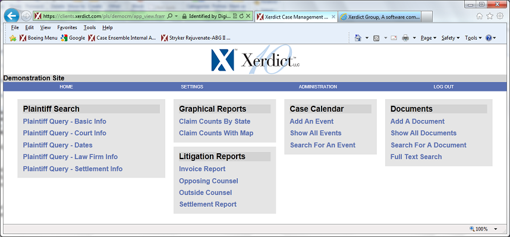Open Claim Counts With Map report
Viewport: 510px width, 237px height.
[216, 133]
